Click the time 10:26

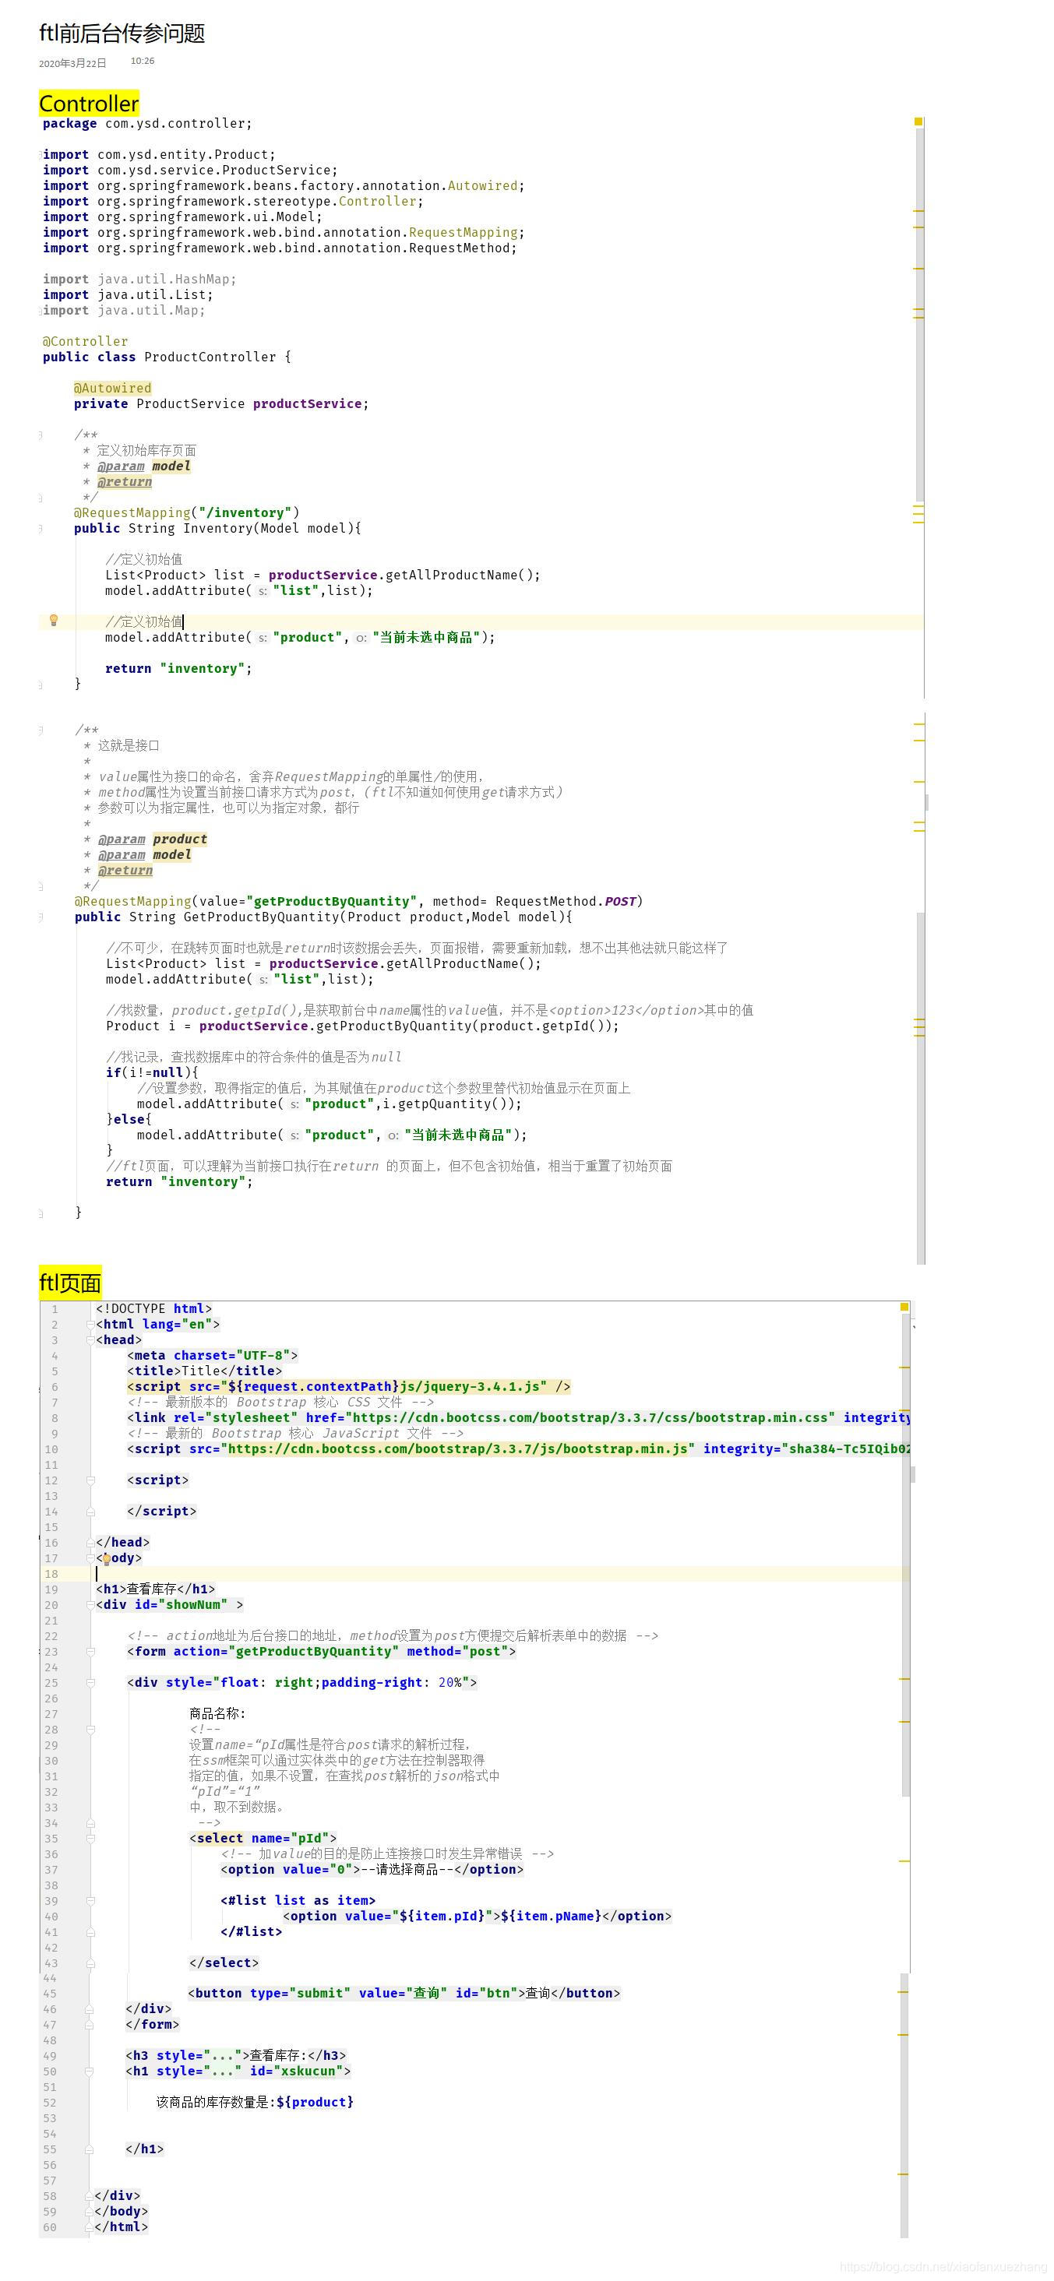point(143,61)
